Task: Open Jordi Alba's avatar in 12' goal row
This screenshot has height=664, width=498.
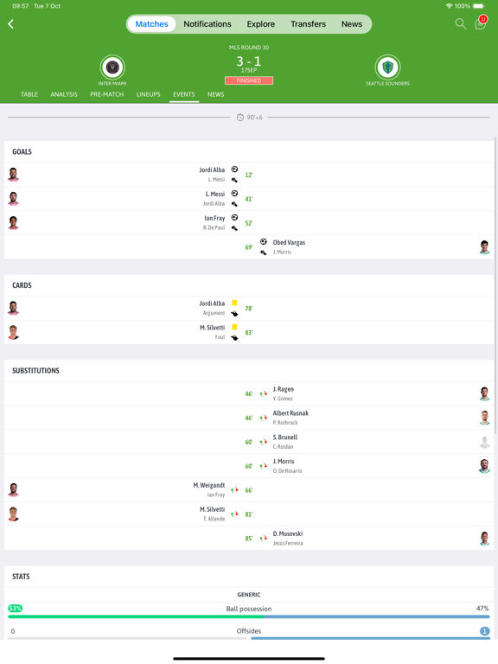Action: tap(13, 175)
